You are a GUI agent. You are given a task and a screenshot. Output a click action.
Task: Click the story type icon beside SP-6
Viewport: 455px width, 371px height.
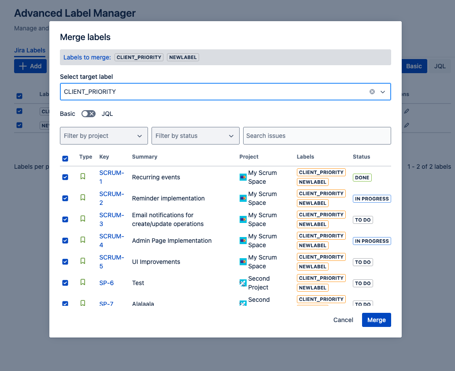point(83,282)
